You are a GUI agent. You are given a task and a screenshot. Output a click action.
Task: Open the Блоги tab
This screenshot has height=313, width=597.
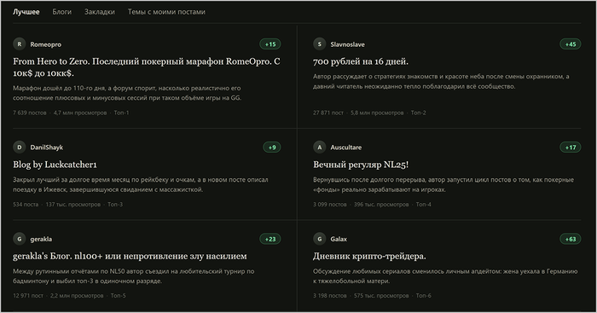pyautogui.click(x=62, y=12)
